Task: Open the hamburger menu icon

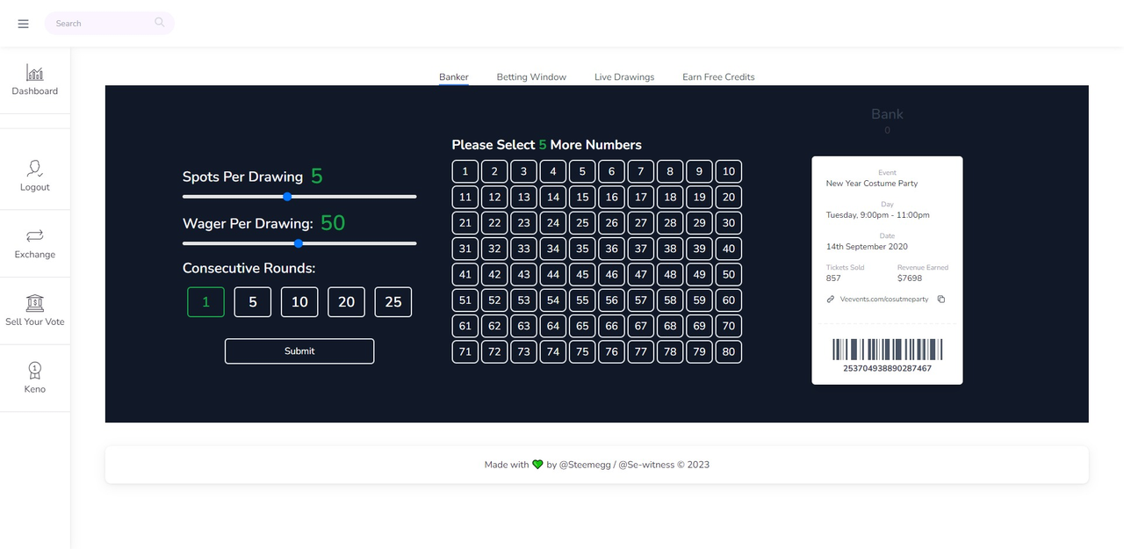Action: click(x=24, y=24)
